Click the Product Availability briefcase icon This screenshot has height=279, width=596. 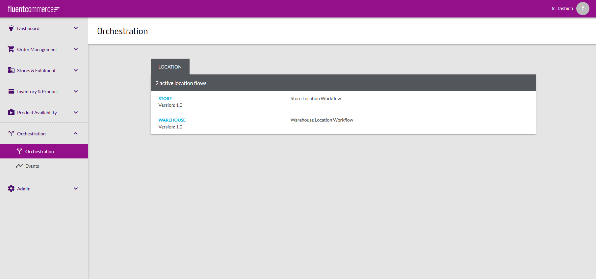click(x=11, y=112)
